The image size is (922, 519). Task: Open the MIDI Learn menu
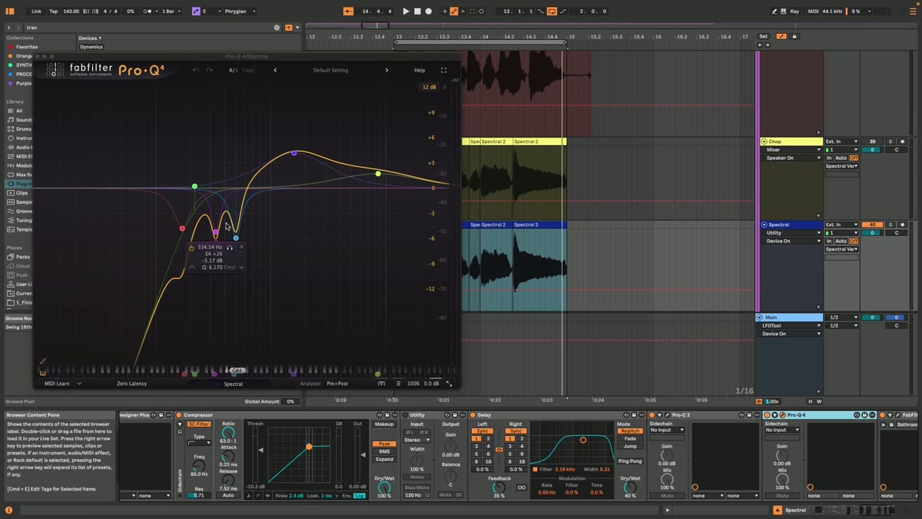point(62,384)
